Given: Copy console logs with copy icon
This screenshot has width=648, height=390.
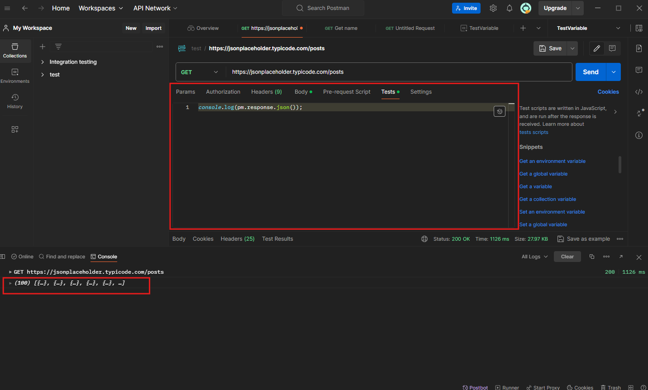Looking at the screenshot, I should pos(592,257).
